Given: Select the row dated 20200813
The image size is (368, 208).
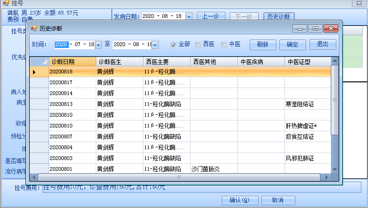Looking at the screenshot, I should [180, 104].
